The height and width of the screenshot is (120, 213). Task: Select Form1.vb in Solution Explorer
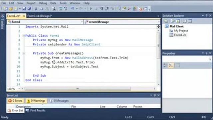[x=180, y=35]
